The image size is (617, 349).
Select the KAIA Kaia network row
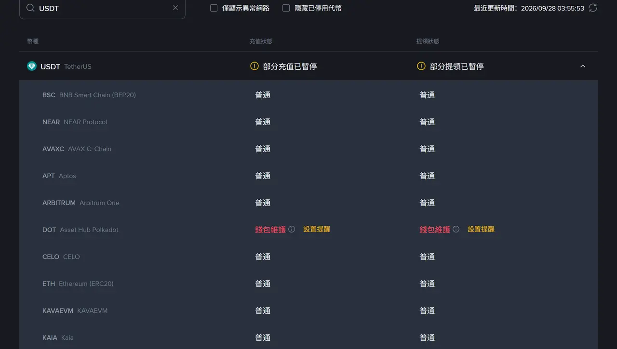308,337
